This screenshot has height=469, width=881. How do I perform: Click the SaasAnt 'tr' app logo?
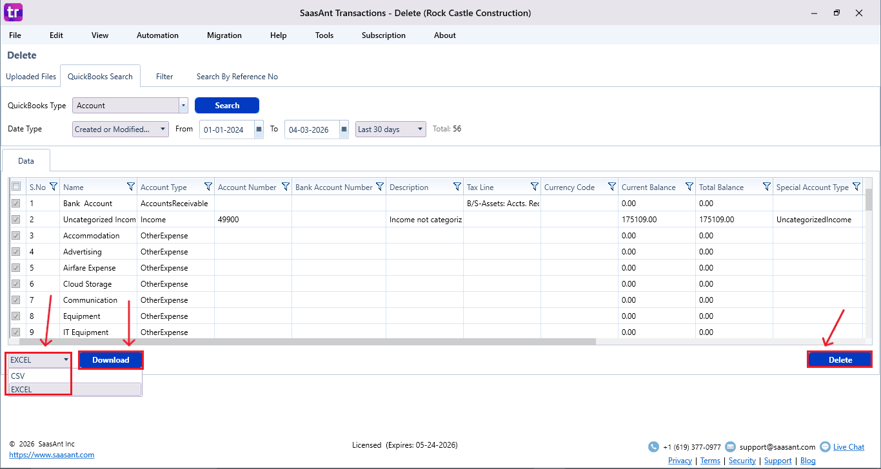coord(13,12)
